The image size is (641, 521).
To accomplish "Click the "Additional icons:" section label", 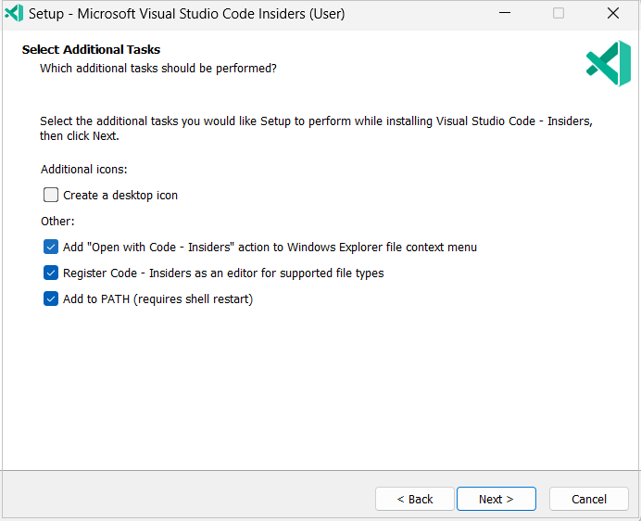I will coord(84,170).
